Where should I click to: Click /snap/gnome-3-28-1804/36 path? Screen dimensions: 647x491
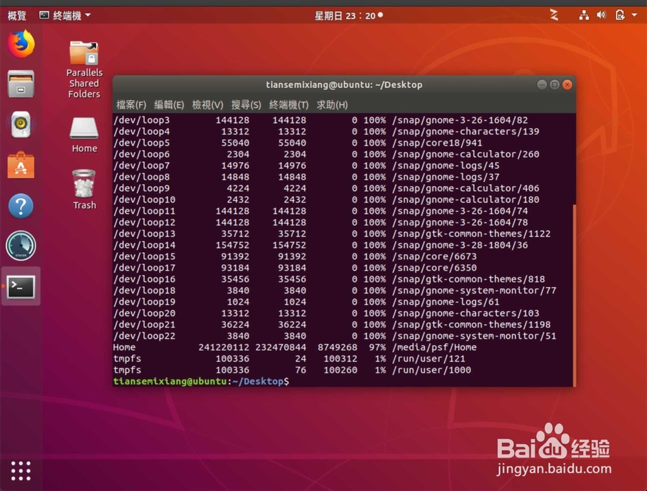point(460,245)
